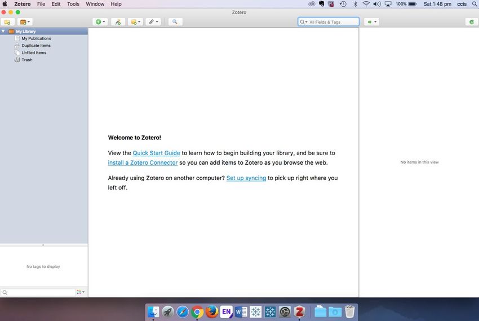Open Safari from the Dock
This screenshot has width=479, height=321.
[183, 312]
